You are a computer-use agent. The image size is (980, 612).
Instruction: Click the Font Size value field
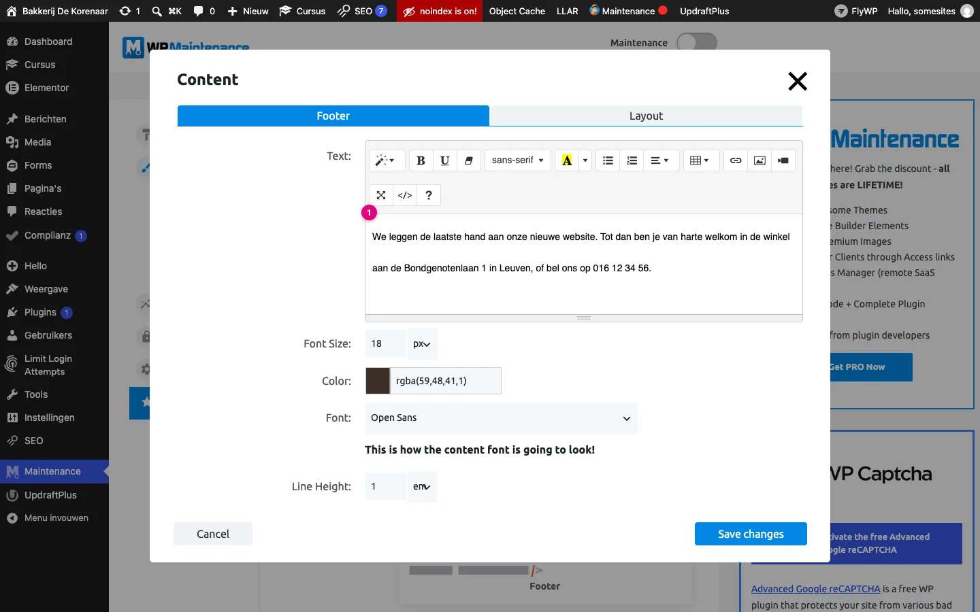[385, 344]
